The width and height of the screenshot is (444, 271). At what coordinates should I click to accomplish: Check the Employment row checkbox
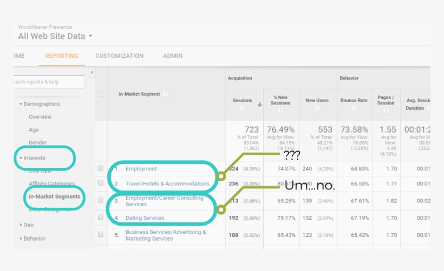tap(101, 168)
